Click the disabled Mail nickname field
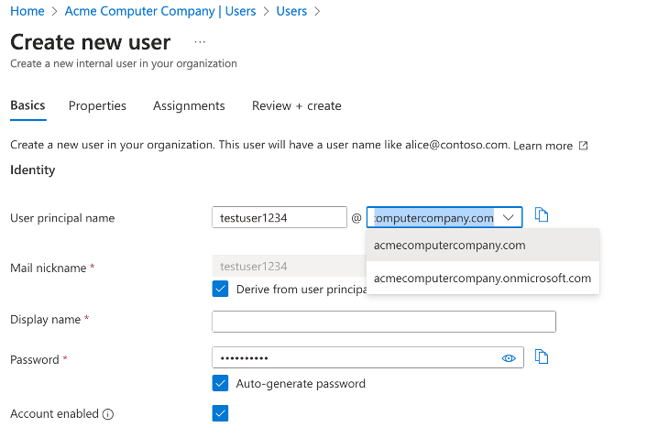Image resolution: width=658 pixels, height=438 pixels. (x=289, y=266)
